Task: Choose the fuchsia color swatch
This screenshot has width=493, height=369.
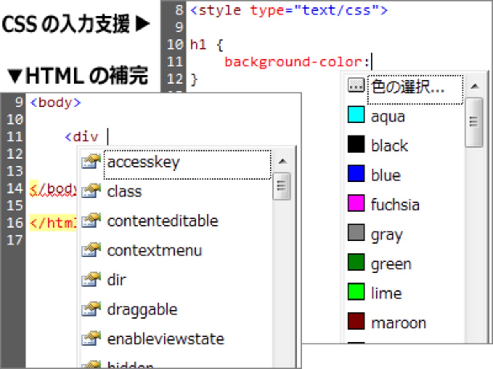Action: [x=356, y=204]
